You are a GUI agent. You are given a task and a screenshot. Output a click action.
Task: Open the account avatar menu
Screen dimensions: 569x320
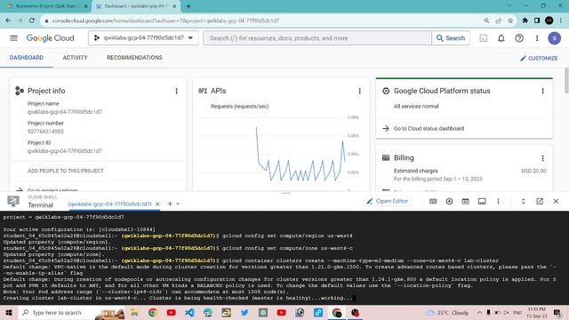click(554, 38)
